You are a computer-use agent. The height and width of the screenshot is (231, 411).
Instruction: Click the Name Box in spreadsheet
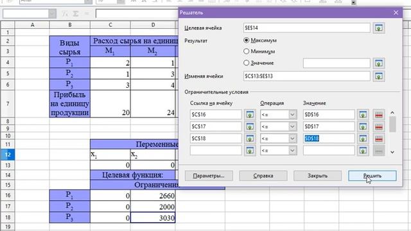point(26,13)
